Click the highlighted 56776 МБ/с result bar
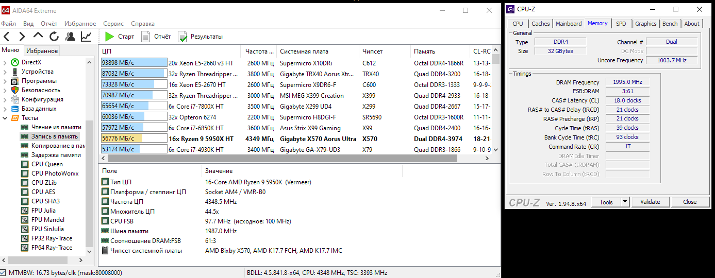 (134, 138)
